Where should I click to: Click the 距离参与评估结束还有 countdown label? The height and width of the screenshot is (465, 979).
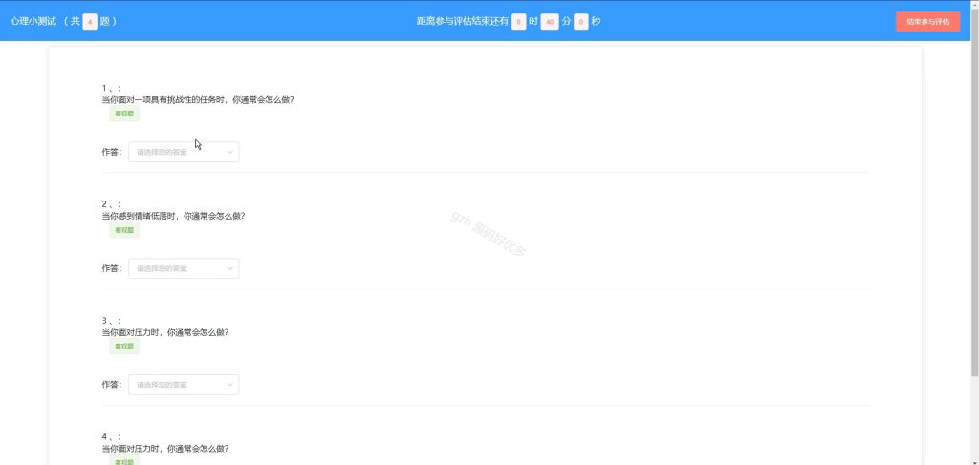click(463, 21)
